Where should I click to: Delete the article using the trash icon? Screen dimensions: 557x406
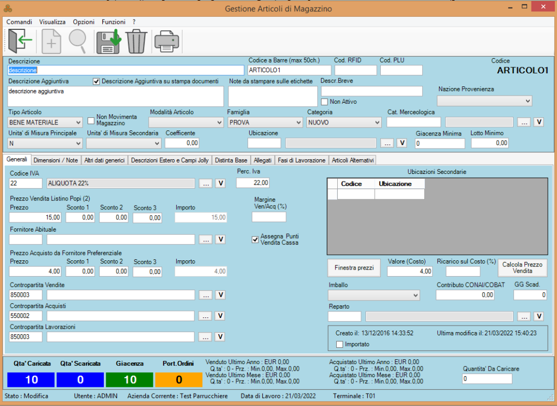coord(137,41)
